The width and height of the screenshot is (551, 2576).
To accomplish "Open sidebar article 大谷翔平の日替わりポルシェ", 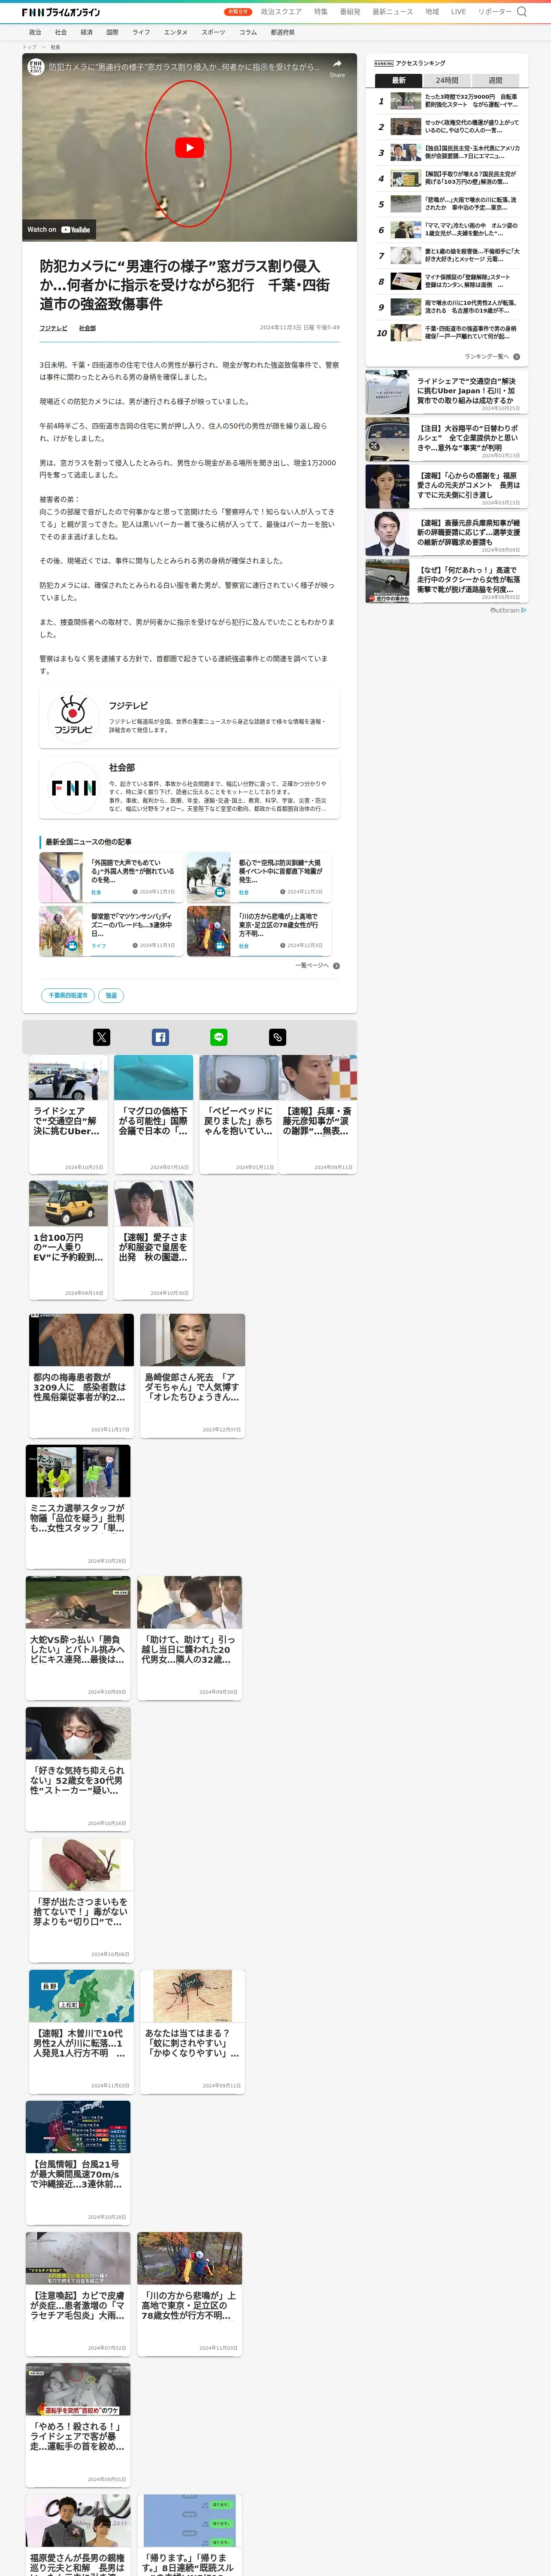I will (x=447, y=440).
